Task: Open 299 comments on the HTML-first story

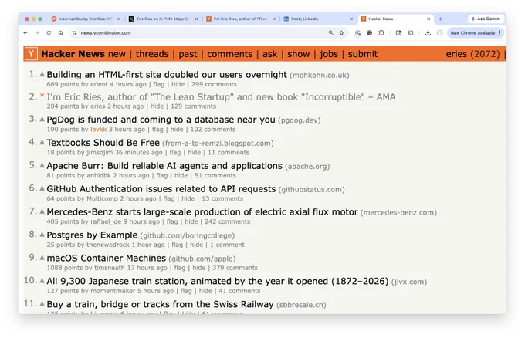Action: (x=214, y=84)
